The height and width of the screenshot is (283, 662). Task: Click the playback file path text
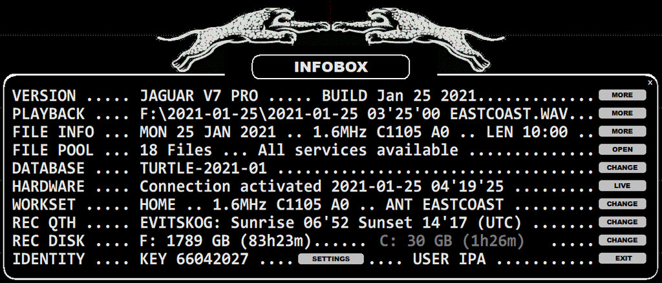click(x=354, y=115)
